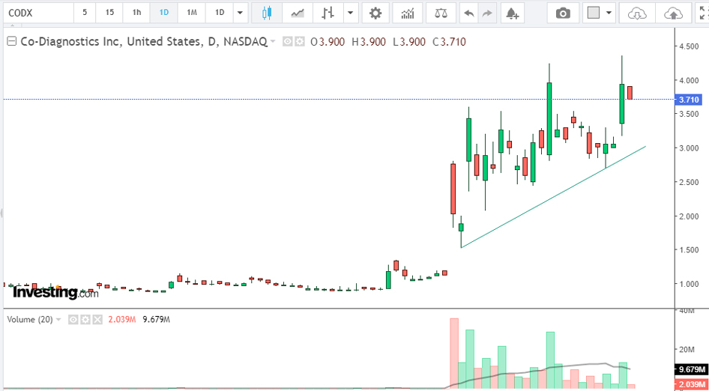Click red 2.039M value in Volume legend
Screen dimensions: 709x391
click(122, 320)
